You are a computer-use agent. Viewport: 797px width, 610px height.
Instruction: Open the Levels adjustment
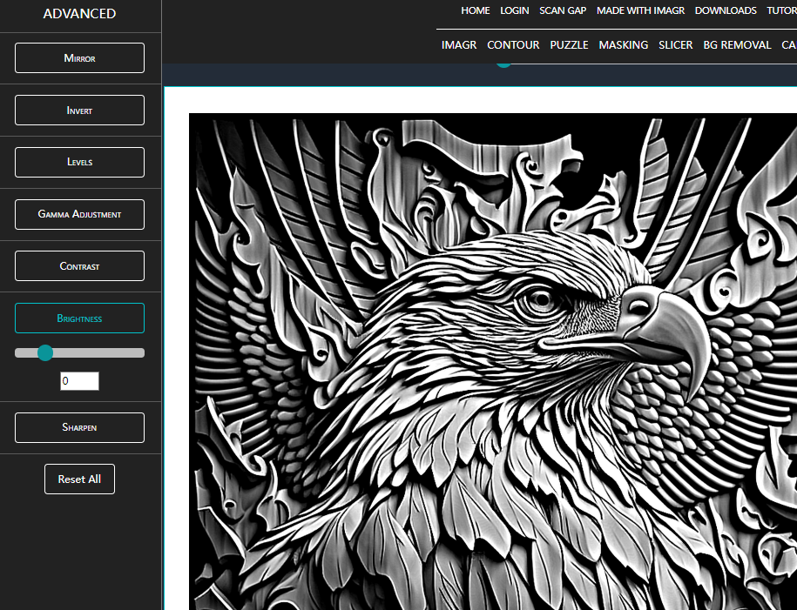(x=79, y=162)
